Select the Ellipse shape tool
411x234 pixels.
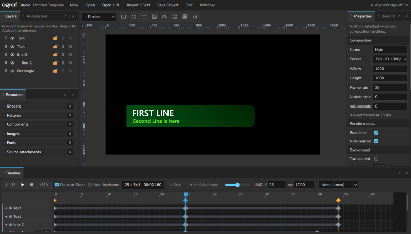tap(134, 17)
